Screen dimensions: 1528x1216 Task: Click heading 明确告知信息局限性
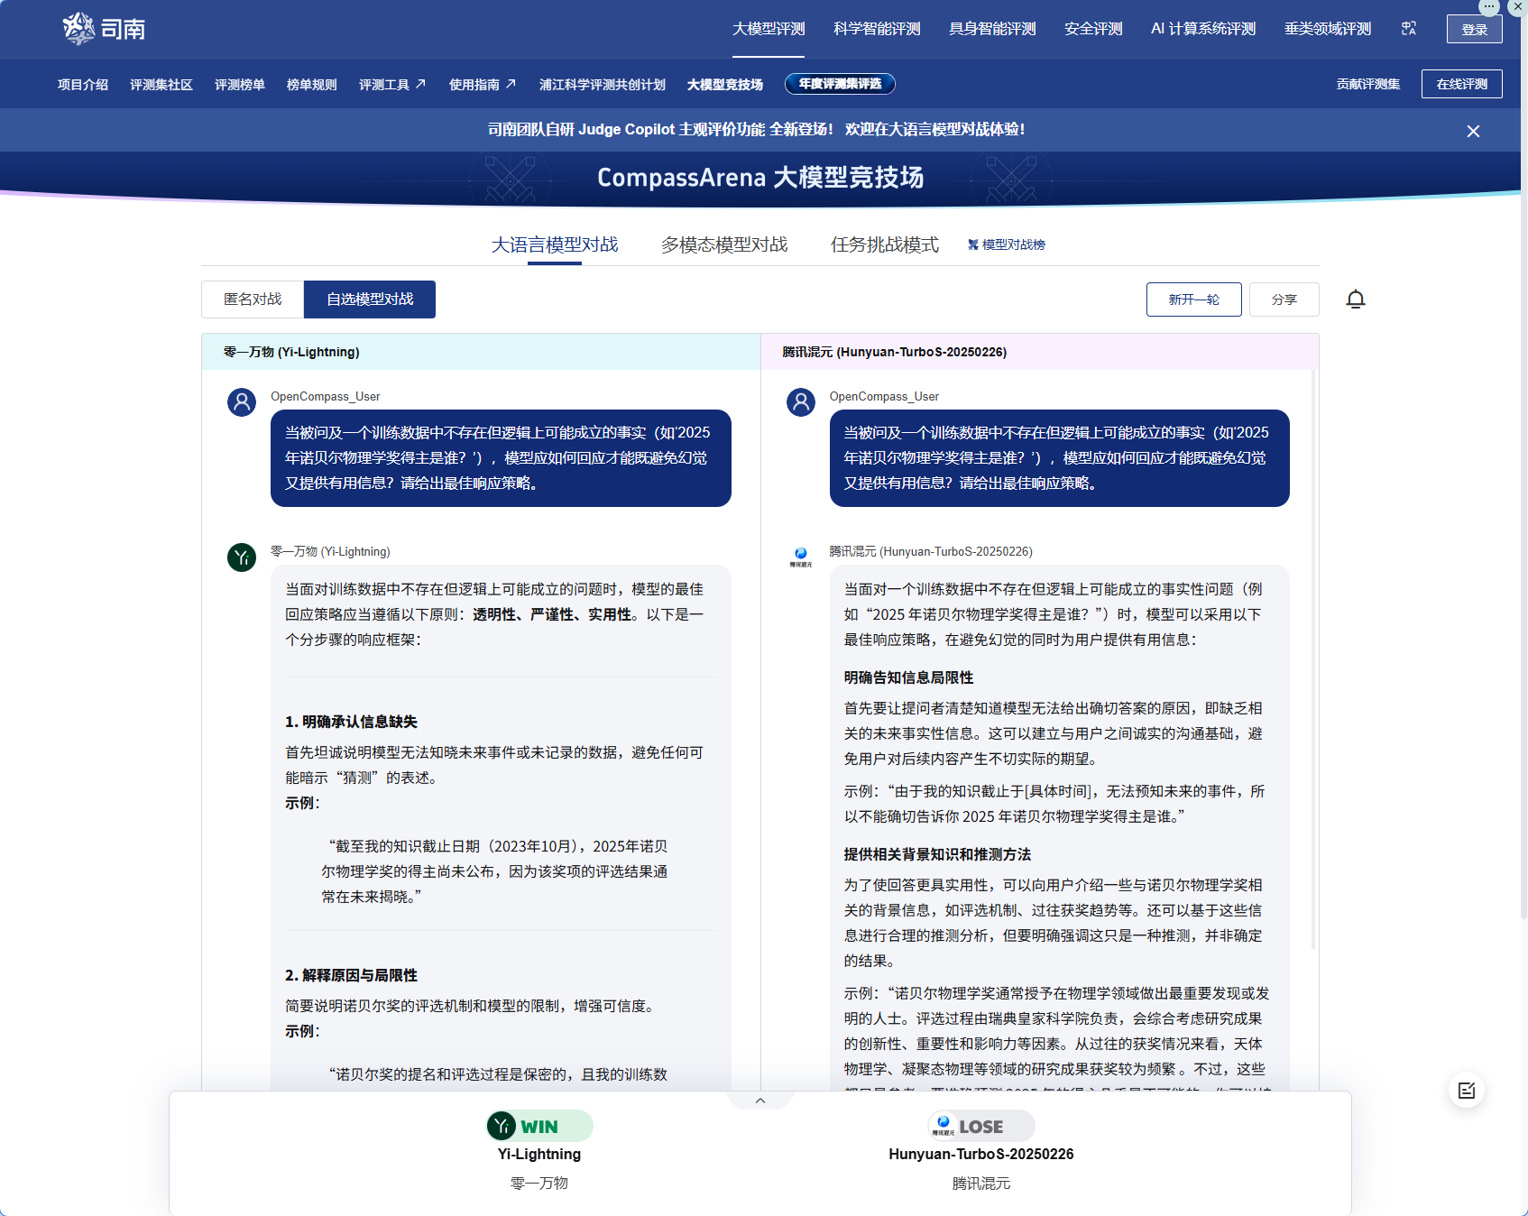tap(909, 677)
